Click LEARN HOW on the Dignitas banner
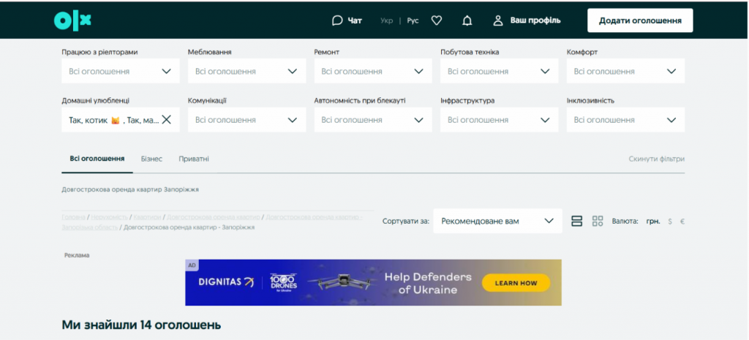 point(516,283)
